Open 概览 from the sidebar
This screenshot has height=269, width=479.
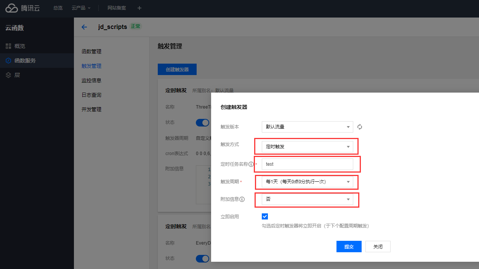pyautogui.click(x=19, y=46)
